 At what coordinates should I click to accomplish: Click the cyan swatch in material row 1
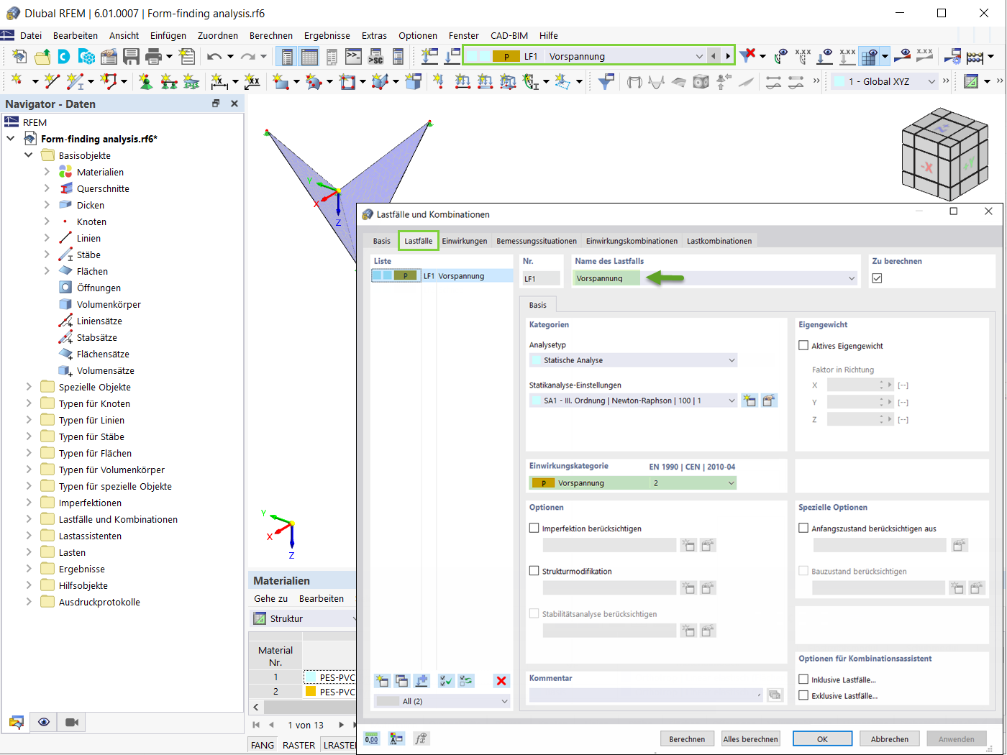pos(311,677)
